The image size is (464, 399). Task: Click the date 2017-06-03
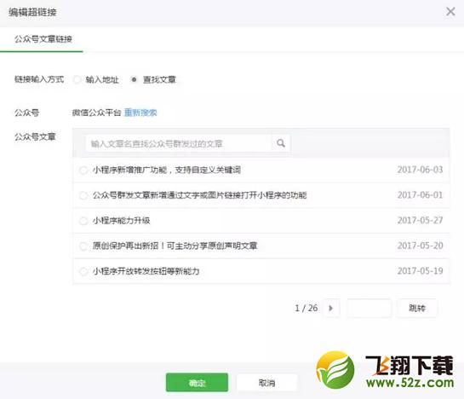coord(420,170)
